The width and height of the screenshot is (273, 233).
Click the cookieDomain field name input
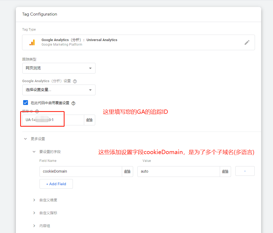(x=81, y=172)
